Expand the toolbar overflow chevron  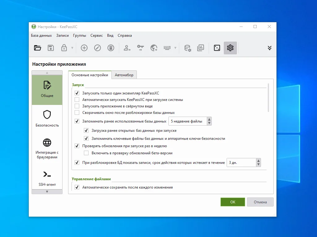(x=269, y=48)
